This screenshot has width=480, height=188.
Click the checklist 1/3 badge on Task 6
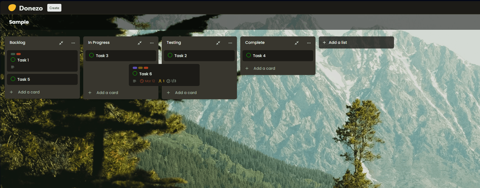(x=171, y=81)
